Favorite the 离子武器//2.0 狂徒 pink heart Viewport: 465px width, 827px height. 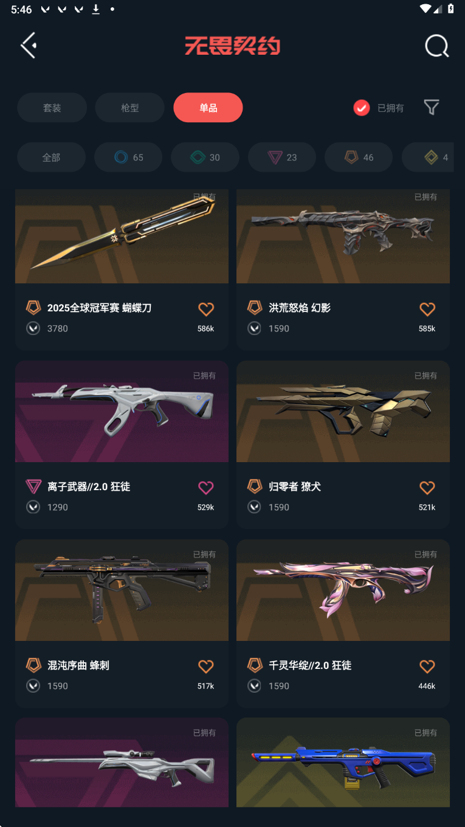[x=206, y=488]
